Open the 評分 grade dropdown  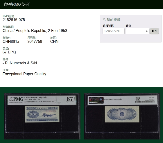[137, 31]
